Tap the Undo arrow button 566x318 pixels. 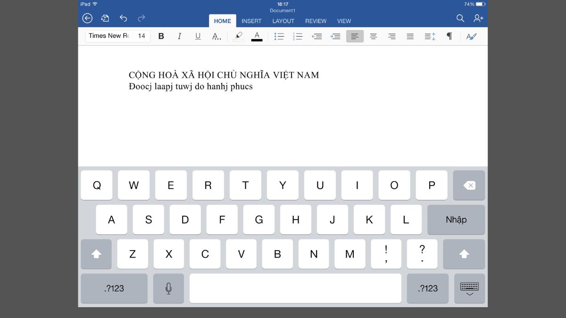coord(123,18)
